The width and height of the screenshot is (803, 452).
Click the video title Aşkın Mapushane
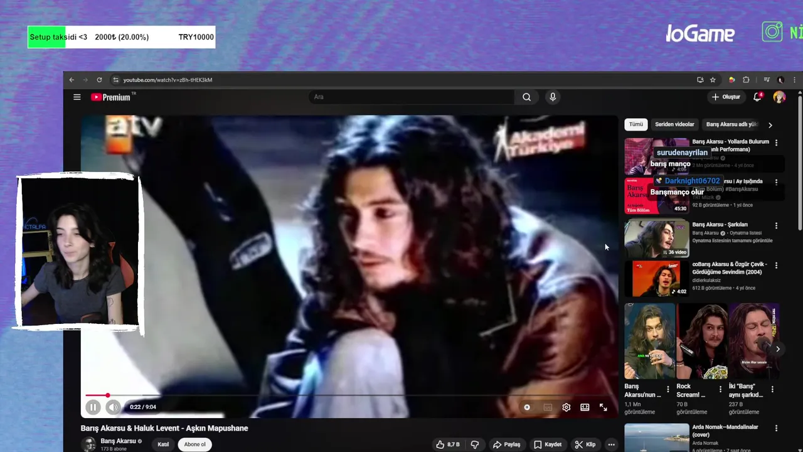[x=164, y=428]
